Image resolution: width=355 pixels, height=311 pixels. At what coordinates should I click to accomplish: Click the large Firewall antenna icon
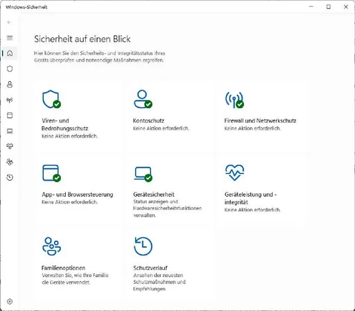click(234, 100)
